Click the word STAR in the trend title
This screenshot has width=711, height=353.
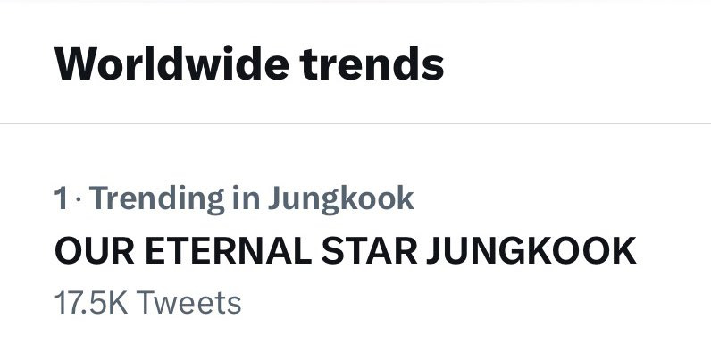tap(369, 251)
